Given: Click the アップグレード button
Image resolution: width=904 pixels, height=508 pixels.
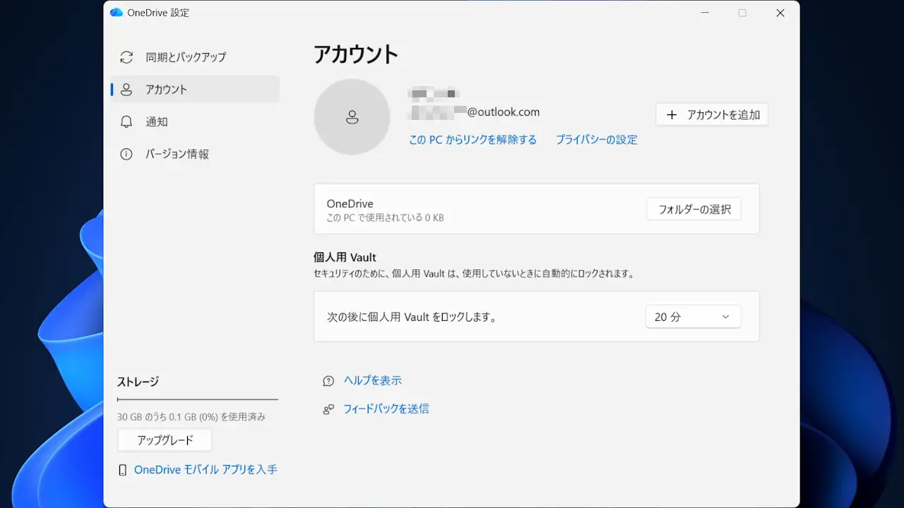Looking at the screenshot, I should click(x=165, y=440).
